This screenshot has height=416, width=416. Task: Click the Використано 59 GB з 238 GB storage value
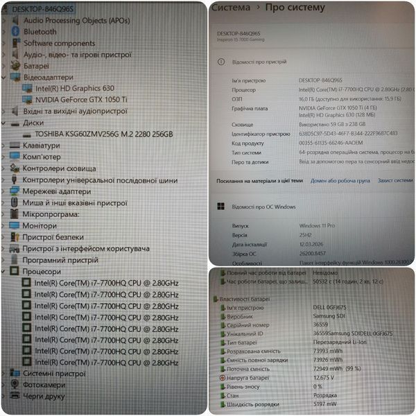[332, 124]
